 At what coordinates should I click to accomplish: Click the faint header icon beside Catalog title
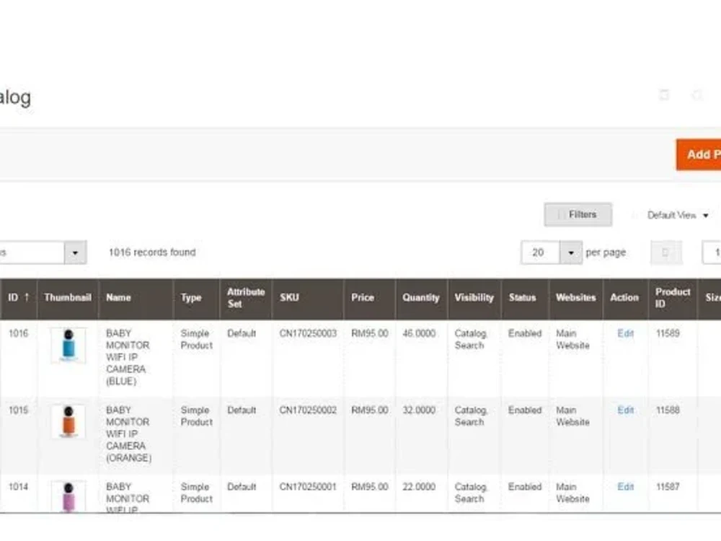[664, 94]
